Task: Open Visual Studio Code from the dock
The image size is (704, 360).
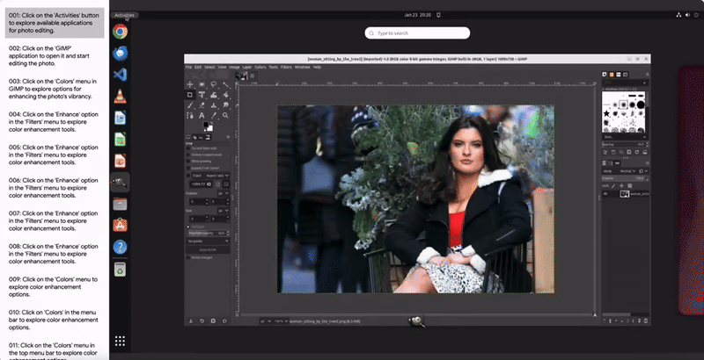Action: 120,75
